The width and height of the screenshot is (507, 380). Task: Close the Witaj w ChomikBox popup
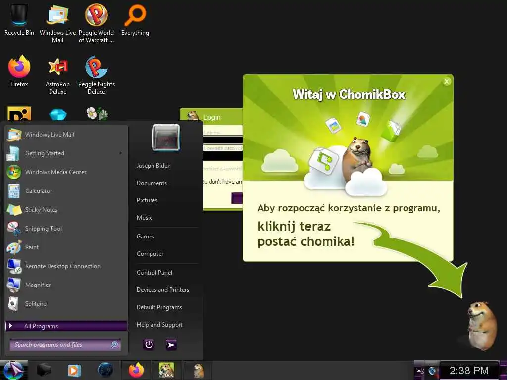[x=447, y=82]
